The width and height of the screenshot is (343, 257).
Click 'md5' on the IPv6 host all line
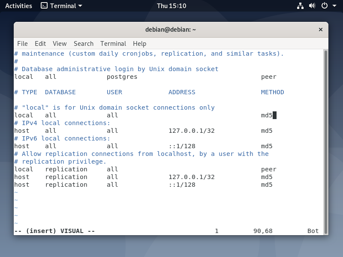tap(267, 146)
